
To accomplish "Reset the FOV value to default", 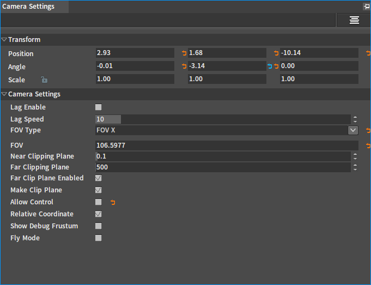I will [x=368, y=145].
